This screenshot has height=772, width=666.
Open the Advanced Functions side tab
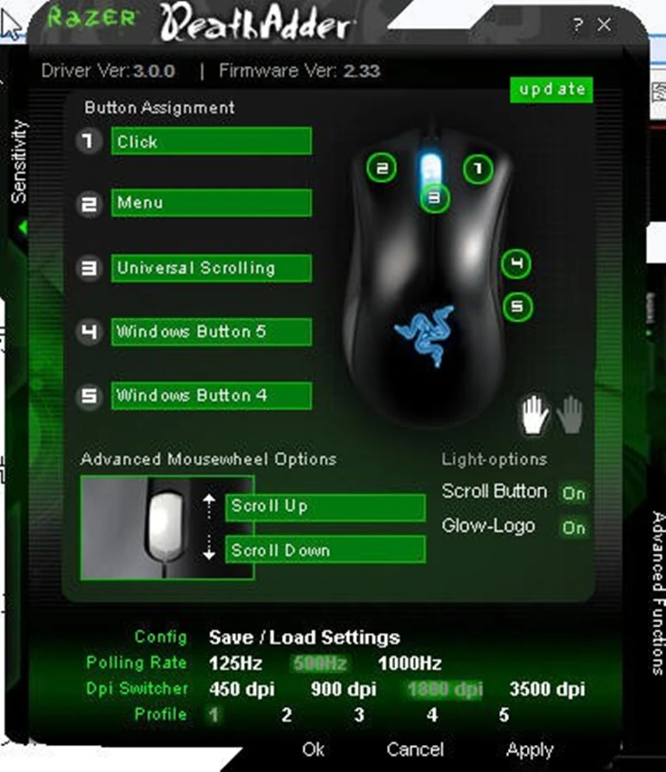659,593
